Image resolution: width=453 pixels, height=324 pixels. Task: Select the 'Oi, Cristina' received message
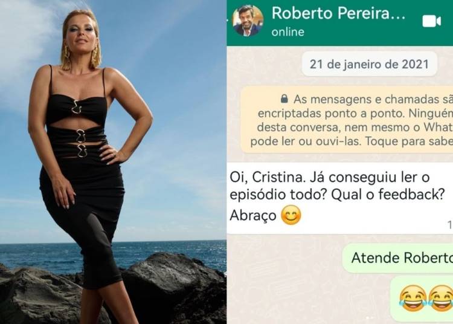(x=339, y=198)
